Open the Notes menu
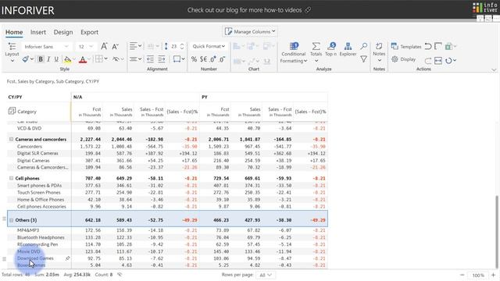The height and width of the screenshot is (281, 500). pyautogui.click(x=379, y=52)
